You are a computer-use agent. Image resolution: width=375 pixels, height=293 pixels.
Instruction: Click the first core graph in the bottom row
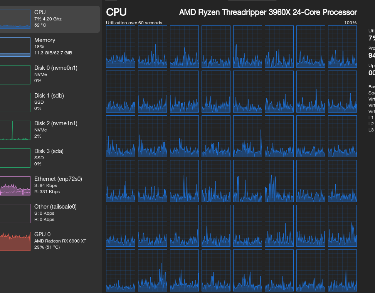121,271
